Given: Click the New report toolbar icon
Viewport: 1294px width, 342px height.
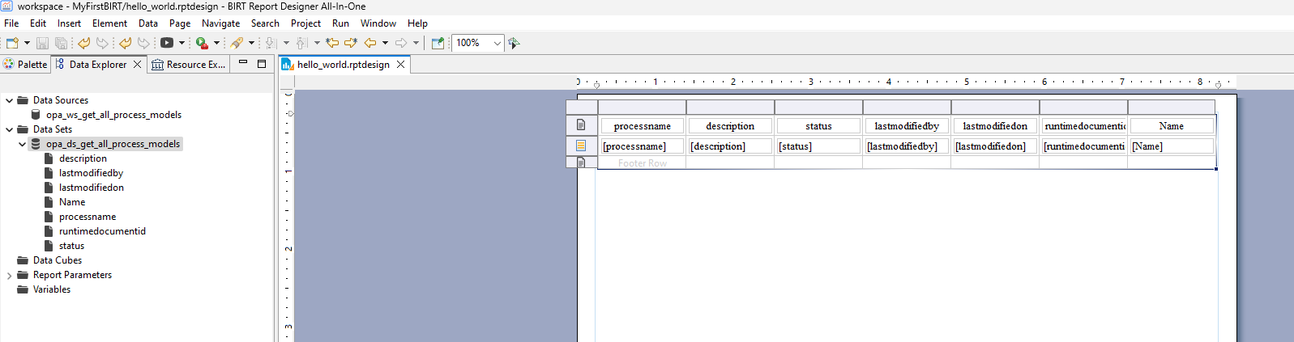Looking at the screenshot, I should click(x=12, y=43).
